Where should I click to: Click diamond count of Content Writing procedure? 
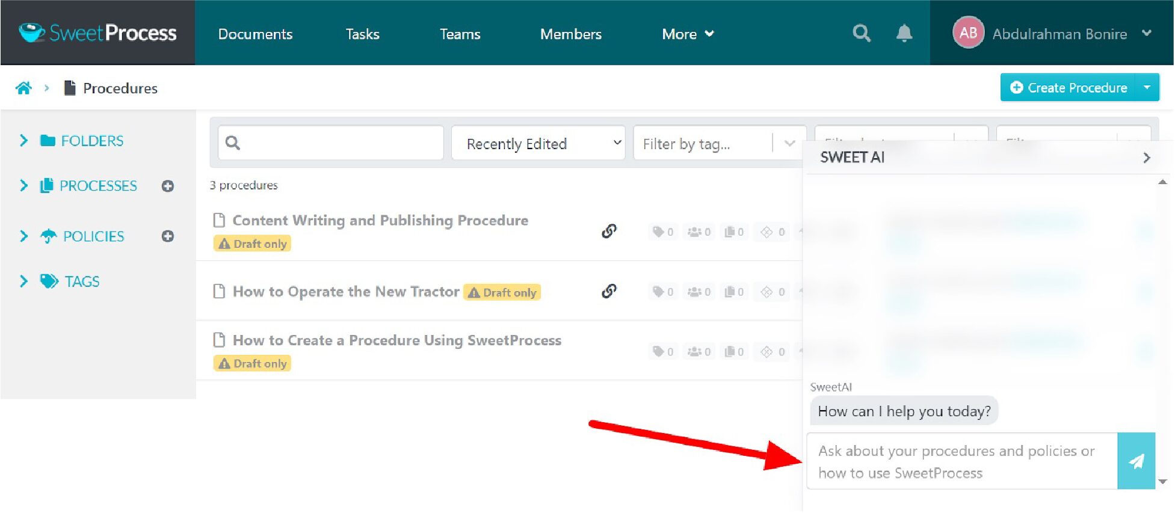(773, 232)
